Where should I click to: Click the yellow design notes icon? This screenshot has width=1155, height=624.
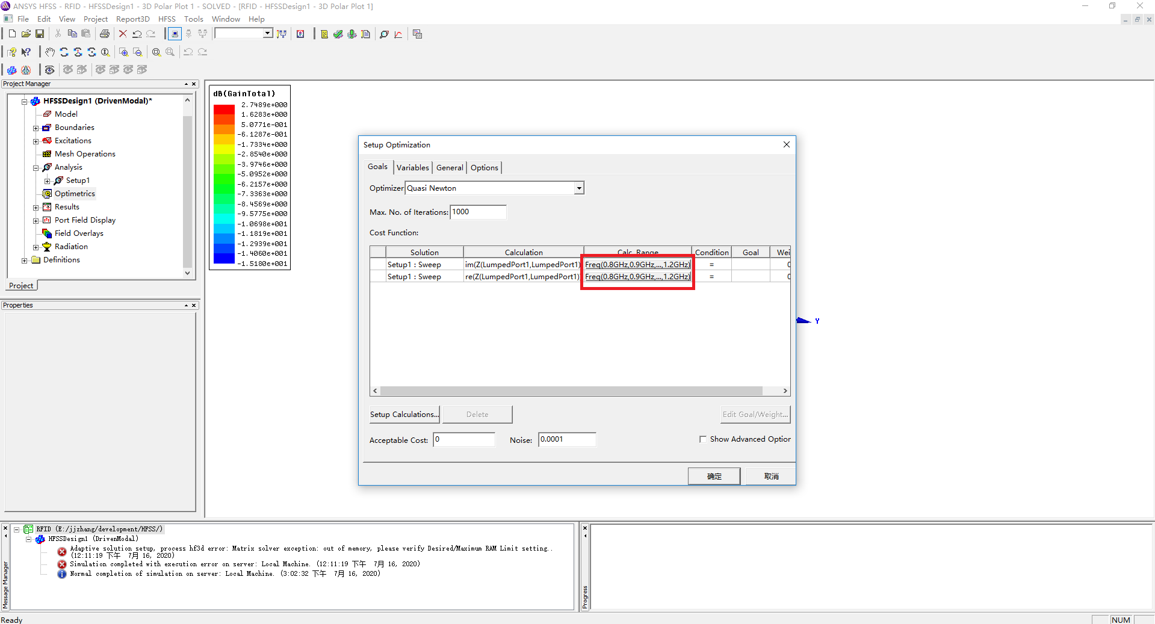point(324,34)
